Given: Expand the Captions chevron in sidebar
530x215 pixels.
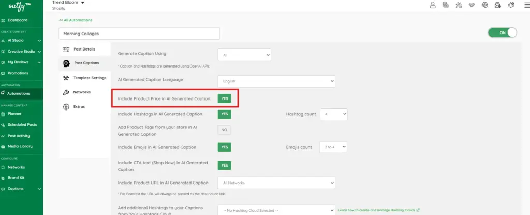Looking at the screenshot, I should [39, 189].
